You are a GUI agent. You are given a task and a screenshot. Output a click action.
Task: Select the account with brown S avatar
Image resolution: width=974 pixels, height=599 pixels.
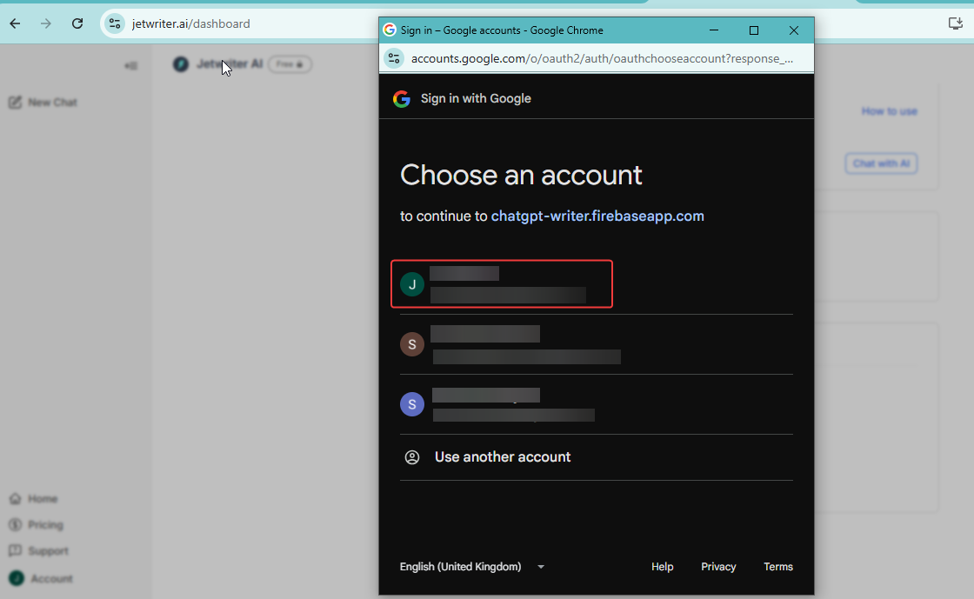pos(597,344)
